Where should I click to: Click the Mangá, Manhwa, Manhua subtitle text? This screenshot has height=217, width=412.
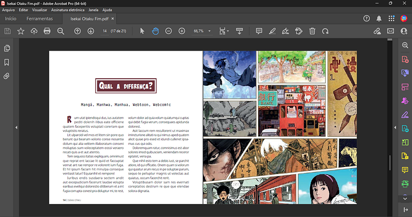pos(126,105)
